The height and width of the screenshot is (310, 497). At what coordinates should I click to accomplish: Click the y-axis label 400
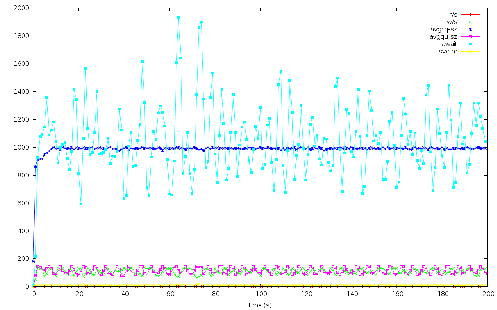tap(23, 231)
